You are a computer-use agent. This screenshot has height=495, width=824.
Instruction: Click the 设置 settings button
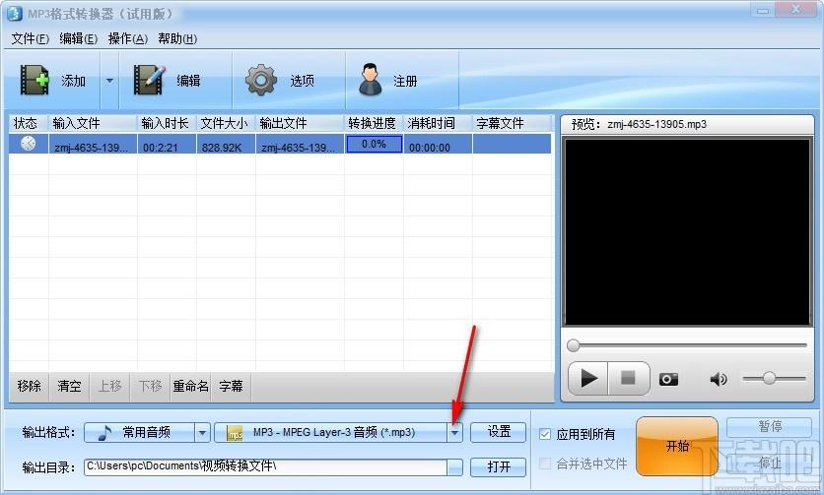click(498, 432)
